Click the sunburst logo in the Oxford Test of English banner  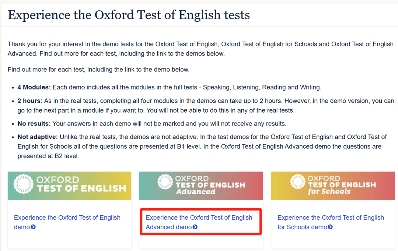pos(24,184)
